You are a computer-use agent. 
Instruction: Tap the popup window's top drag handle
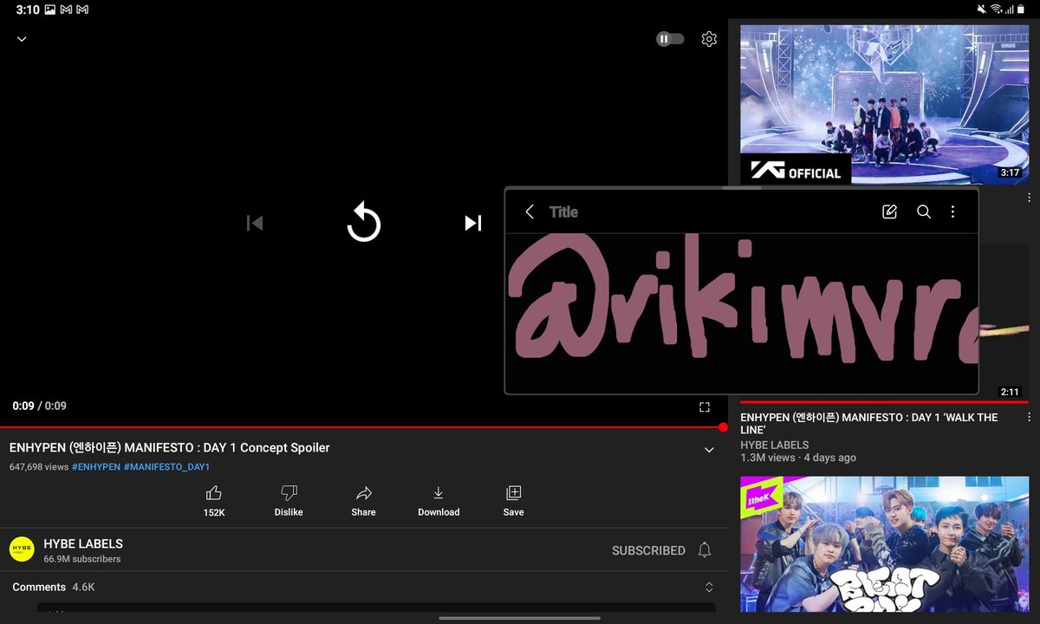tap(742, 188)
